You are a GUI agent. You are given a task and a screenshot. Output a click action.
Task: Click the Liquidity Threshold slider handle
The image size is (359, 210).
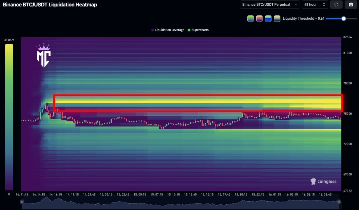(344, 19)
